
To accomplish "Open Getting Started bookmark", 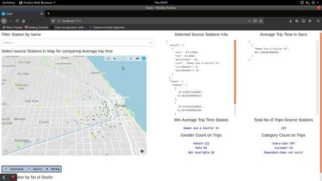I will [36, 27].
